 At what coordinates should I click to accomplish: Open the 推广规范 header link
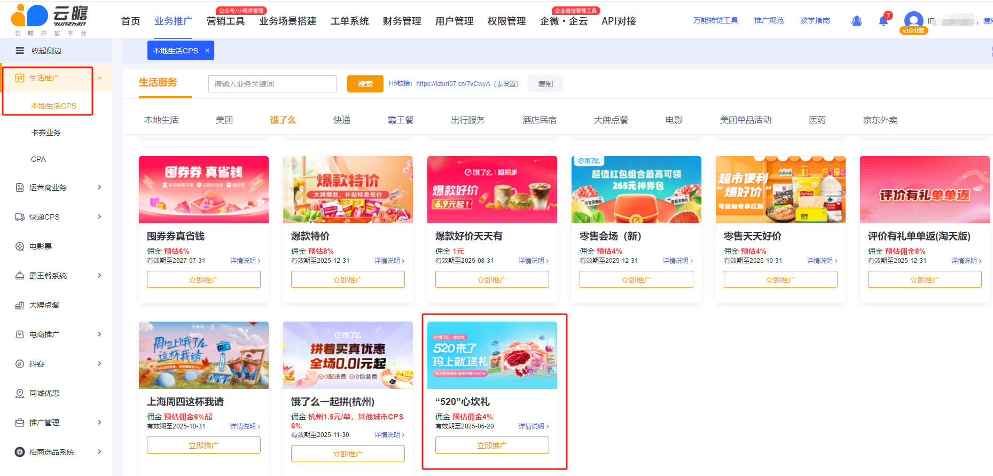tap(769, 20)
